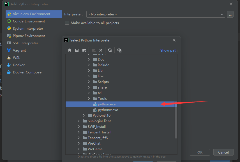Jump to the project directory in toolbar
This screenshot has width=240, height=162.
(84, 50)
